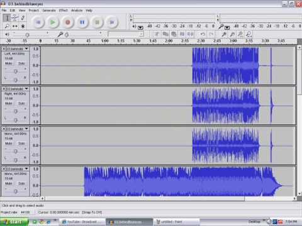
Task: Click the Stop transport button
Action: (x=97, y=22)
